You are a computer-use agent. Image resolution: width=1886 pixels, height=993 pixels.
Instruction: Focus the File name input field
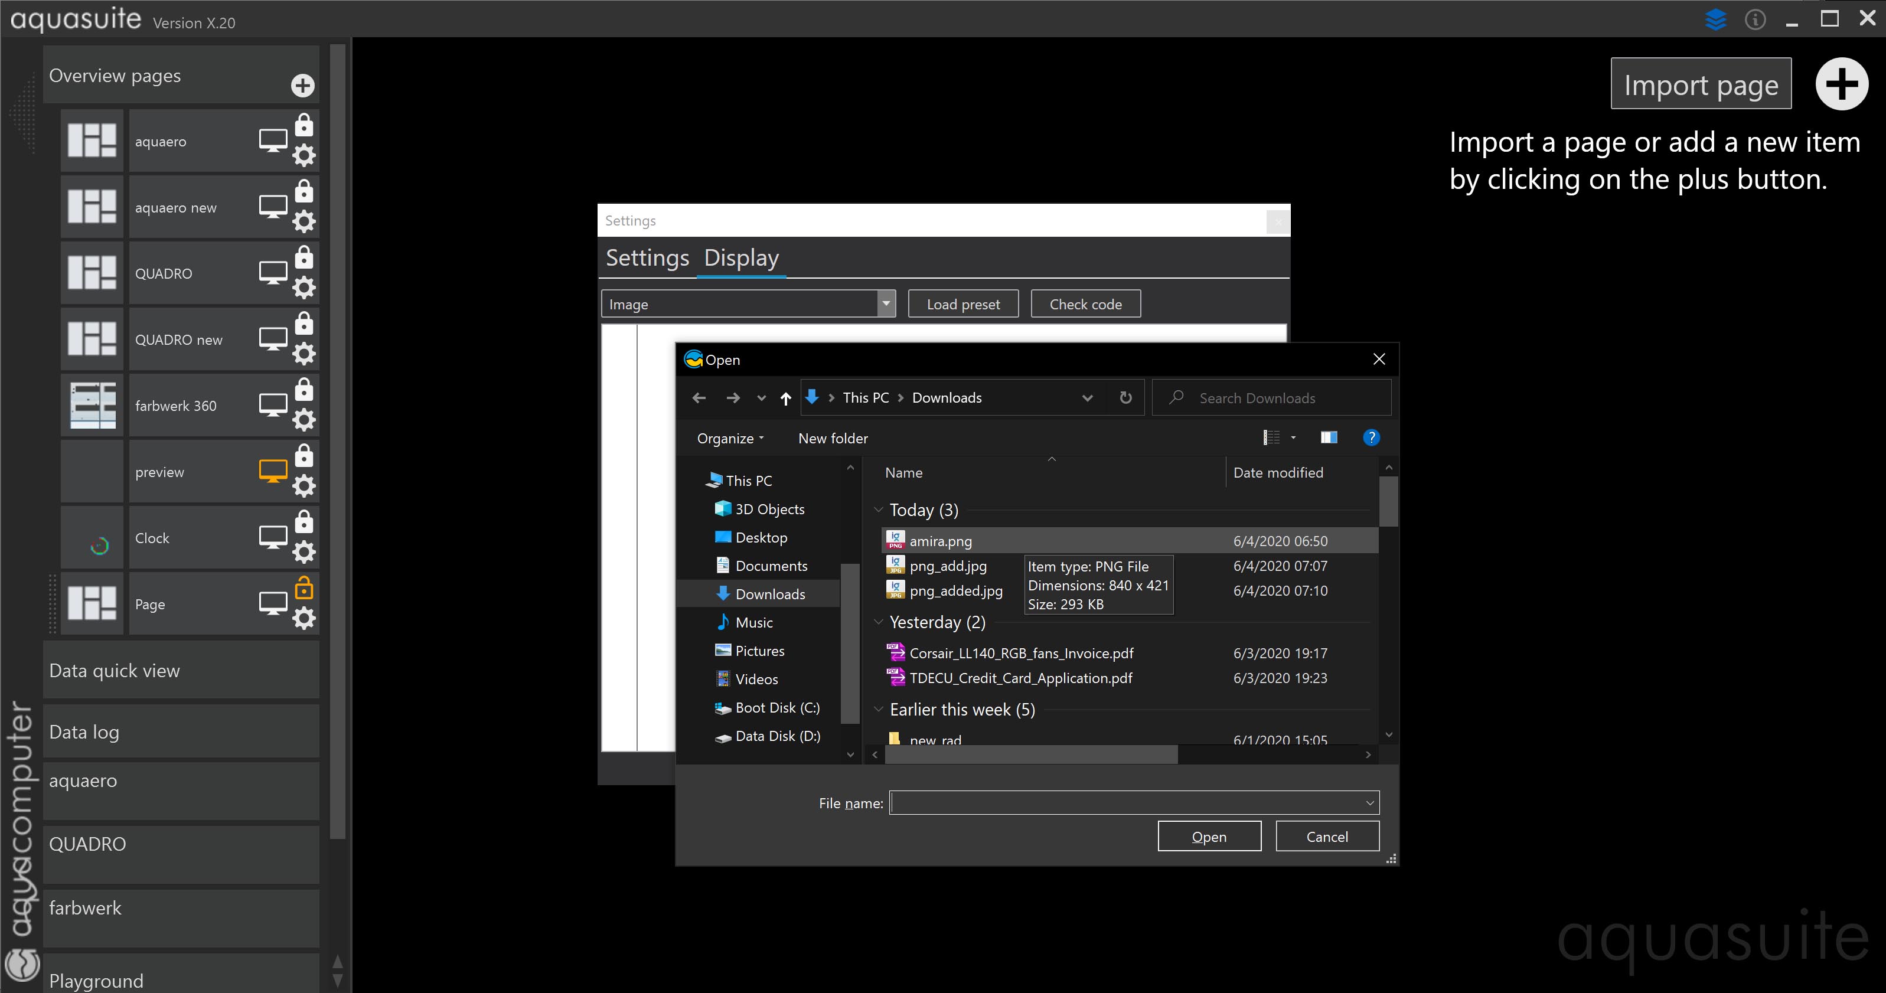[1126, 803]
